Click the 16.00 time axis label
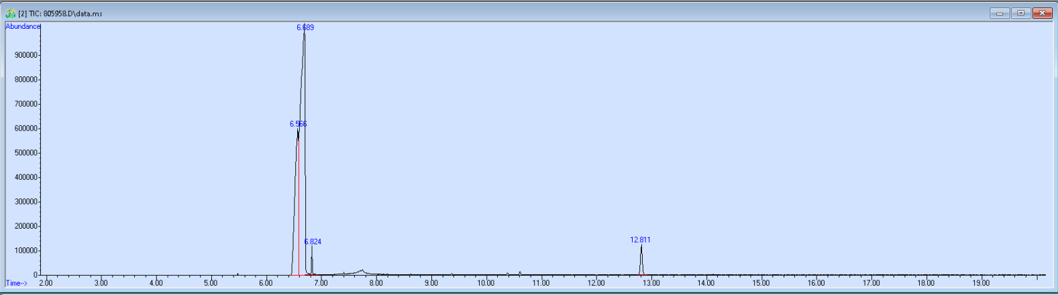The image size is (1058, 295). pos(816,283)
